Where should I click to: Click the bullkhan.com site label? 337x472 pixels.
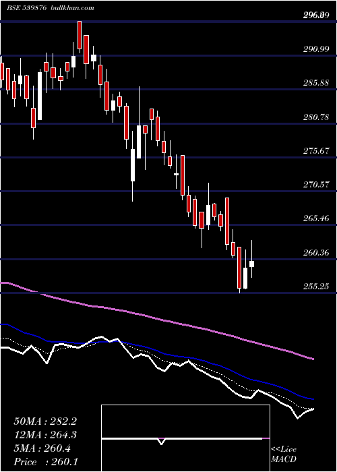pos(73,8)
